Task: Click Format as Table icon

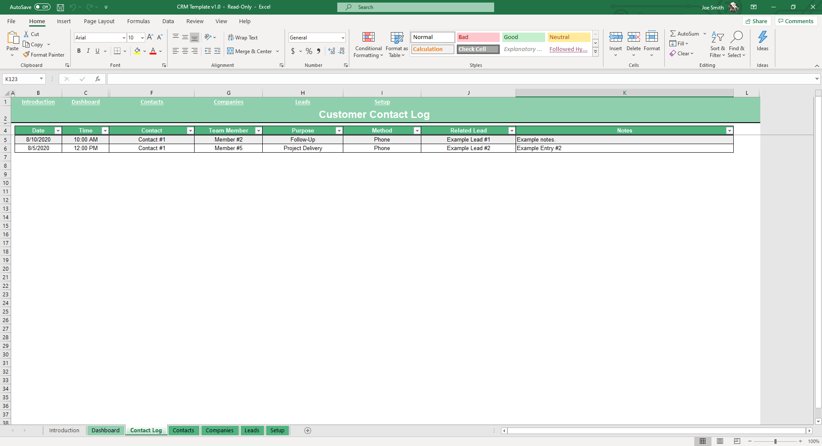Action: (x=397, y=45)
